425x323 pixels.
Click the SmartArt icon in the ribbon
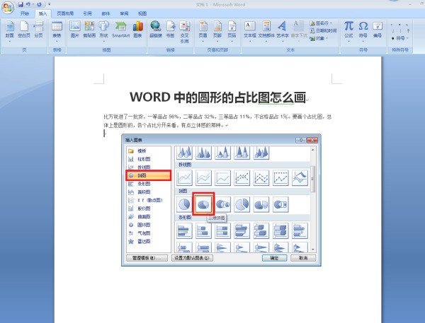point(120,30)
